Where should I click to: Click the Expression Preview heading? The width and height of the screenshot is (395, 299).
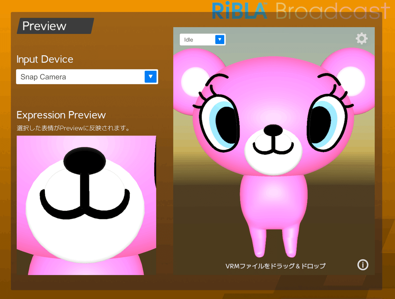(x=61, y=115)
